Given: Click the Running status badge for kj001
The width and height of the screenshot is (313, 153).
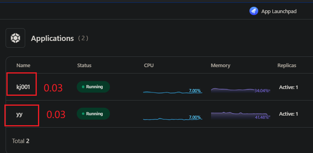Looking at the screenshot, I should [93, 87].
